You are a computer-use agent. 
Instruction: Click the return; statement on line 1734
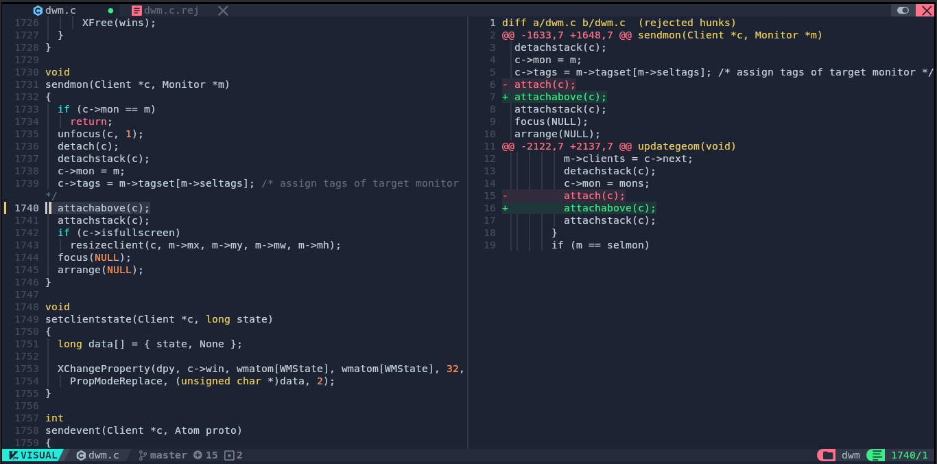(91, 121)
